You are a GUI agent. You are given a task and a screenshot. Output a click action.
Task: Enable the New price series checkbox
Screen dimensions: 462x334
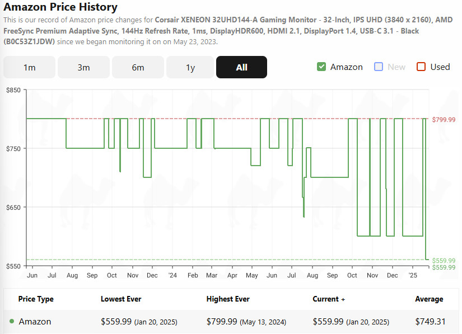[379, 67]
